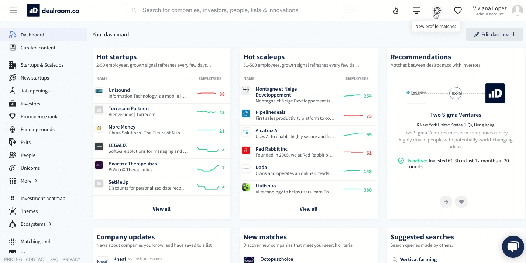
Task: Open the PRICING footer link
Action: pos(13,259)
